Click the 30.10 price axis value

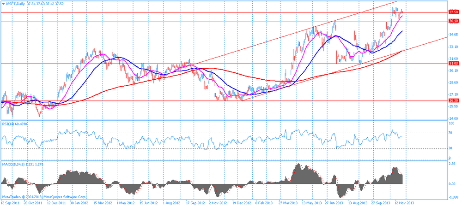(x=453, y=71)
